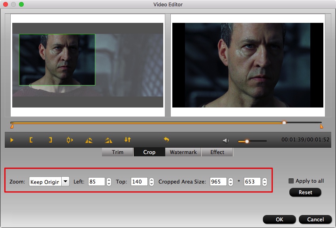Screen dimensions: 336x228
Task: Switch to the Trim tab
Action: (x=117, y=152)
